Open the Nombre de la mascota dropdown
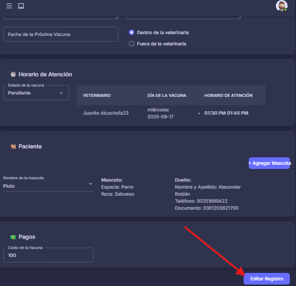 [48, 185]
